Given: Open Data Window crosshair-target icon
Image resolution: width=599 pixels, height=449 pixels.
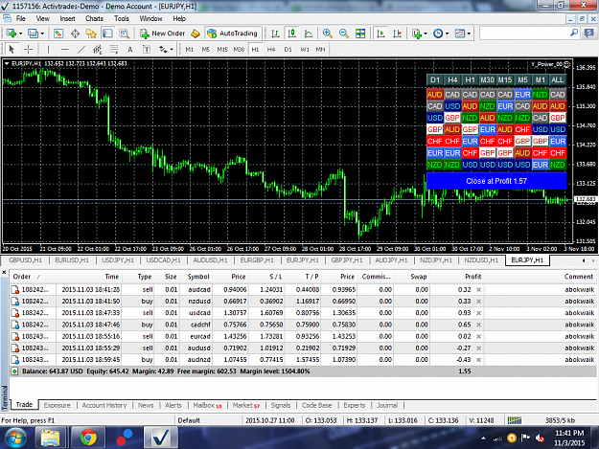Looking at the screenshot, I should [x=75, y=34].
